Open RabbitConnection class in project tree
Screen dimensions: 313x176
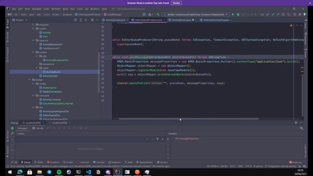pos(52,91)
